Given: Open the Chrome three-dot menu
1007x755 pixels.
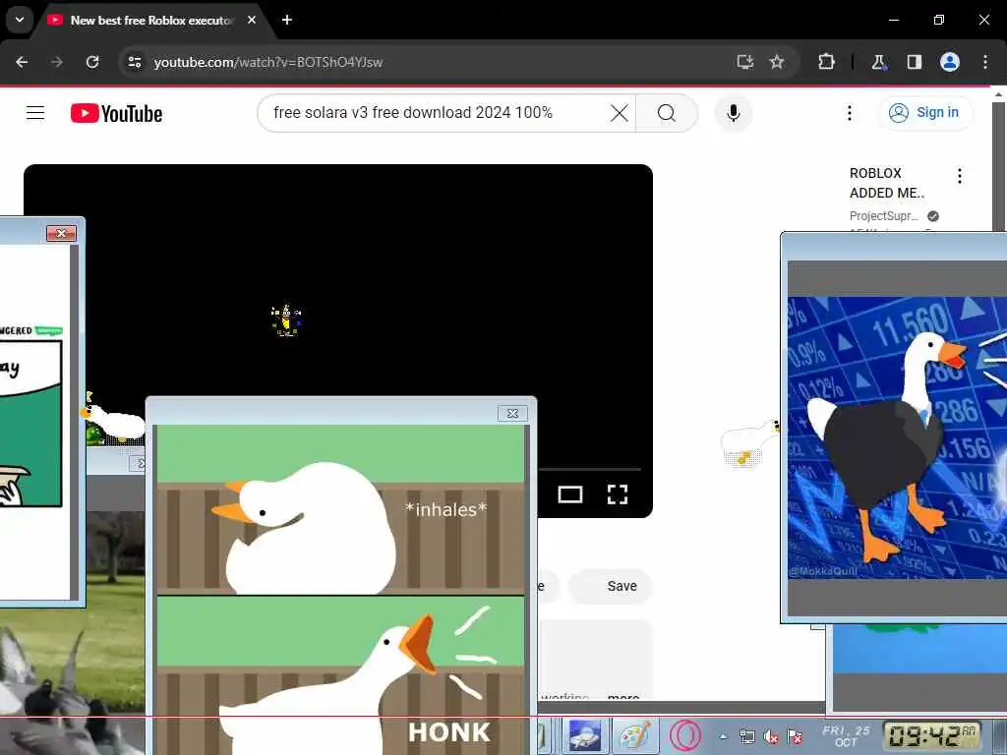Looking at the screenshot, I should coord(985,62).
